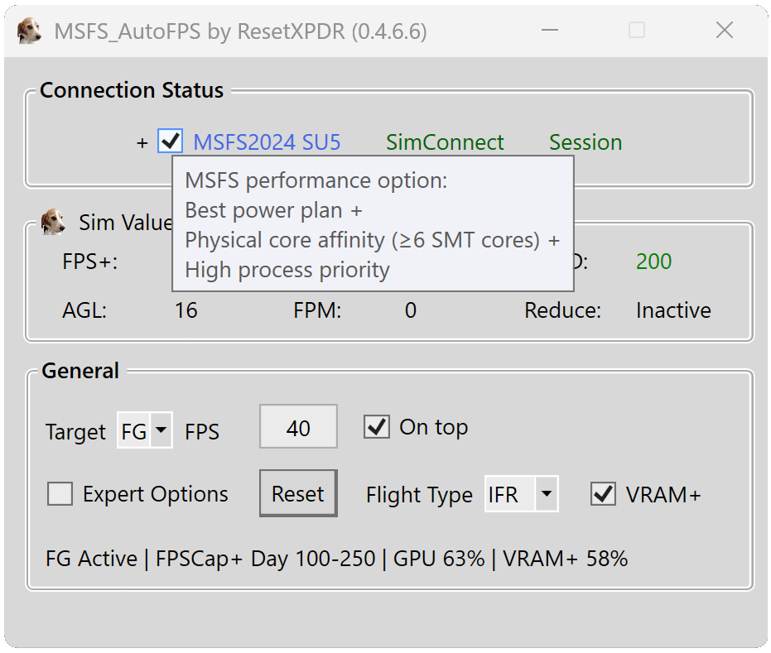Click the Expert Options label text
Screen dimensions: 771x653
click(156, 494)
